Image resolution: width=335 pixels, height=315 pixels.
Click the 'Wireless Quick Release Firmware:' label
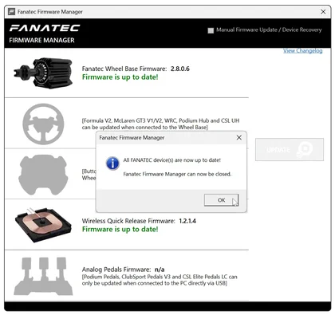pos(128,221)
